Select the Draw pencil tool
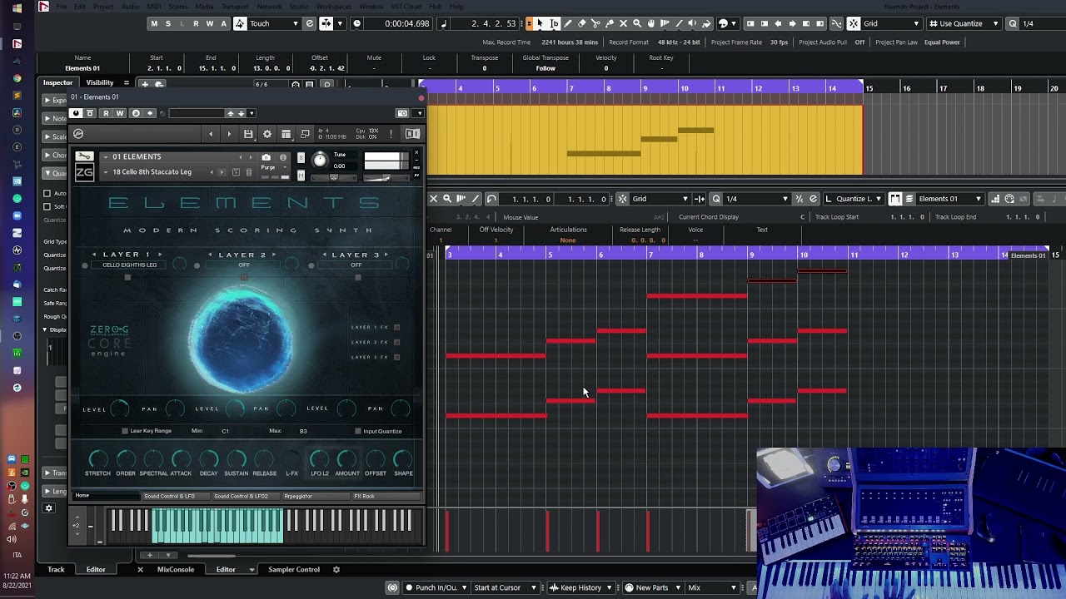 pos(567,23)
